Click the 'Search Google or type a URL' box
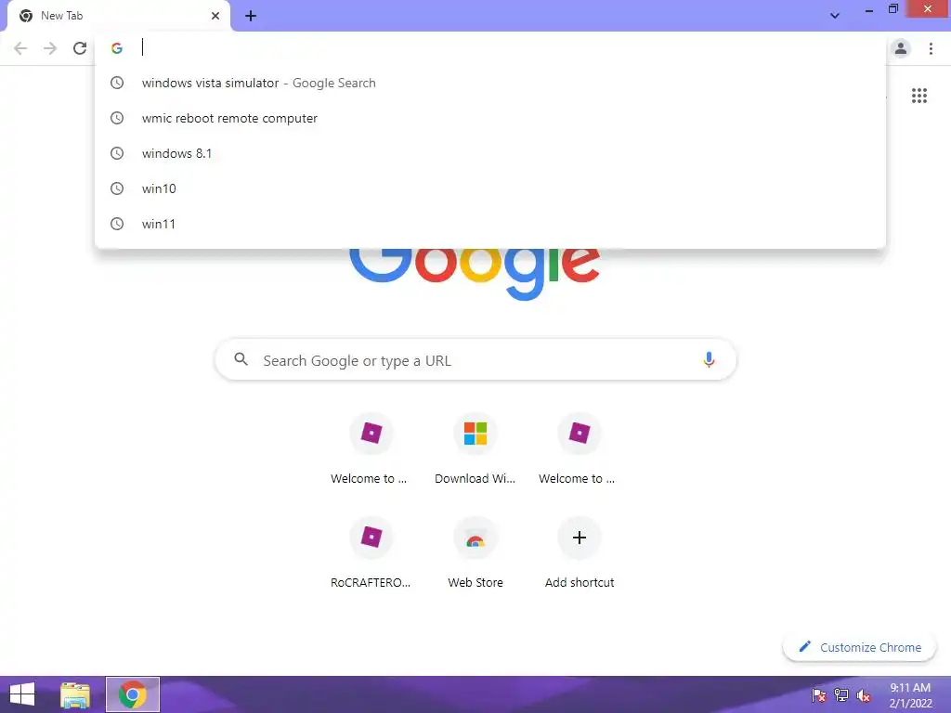 pyautogui.click(x=475, y=360)
